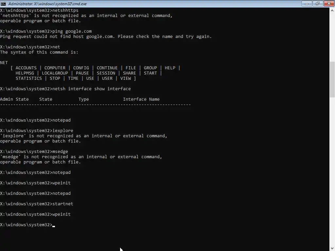
Task: Click the scrollbar down arrow
Action: (332, 248)
